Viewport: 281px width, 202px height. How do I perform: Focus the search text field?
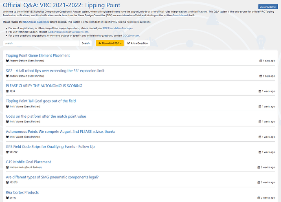pyautogui.click(x=41, y=43)
